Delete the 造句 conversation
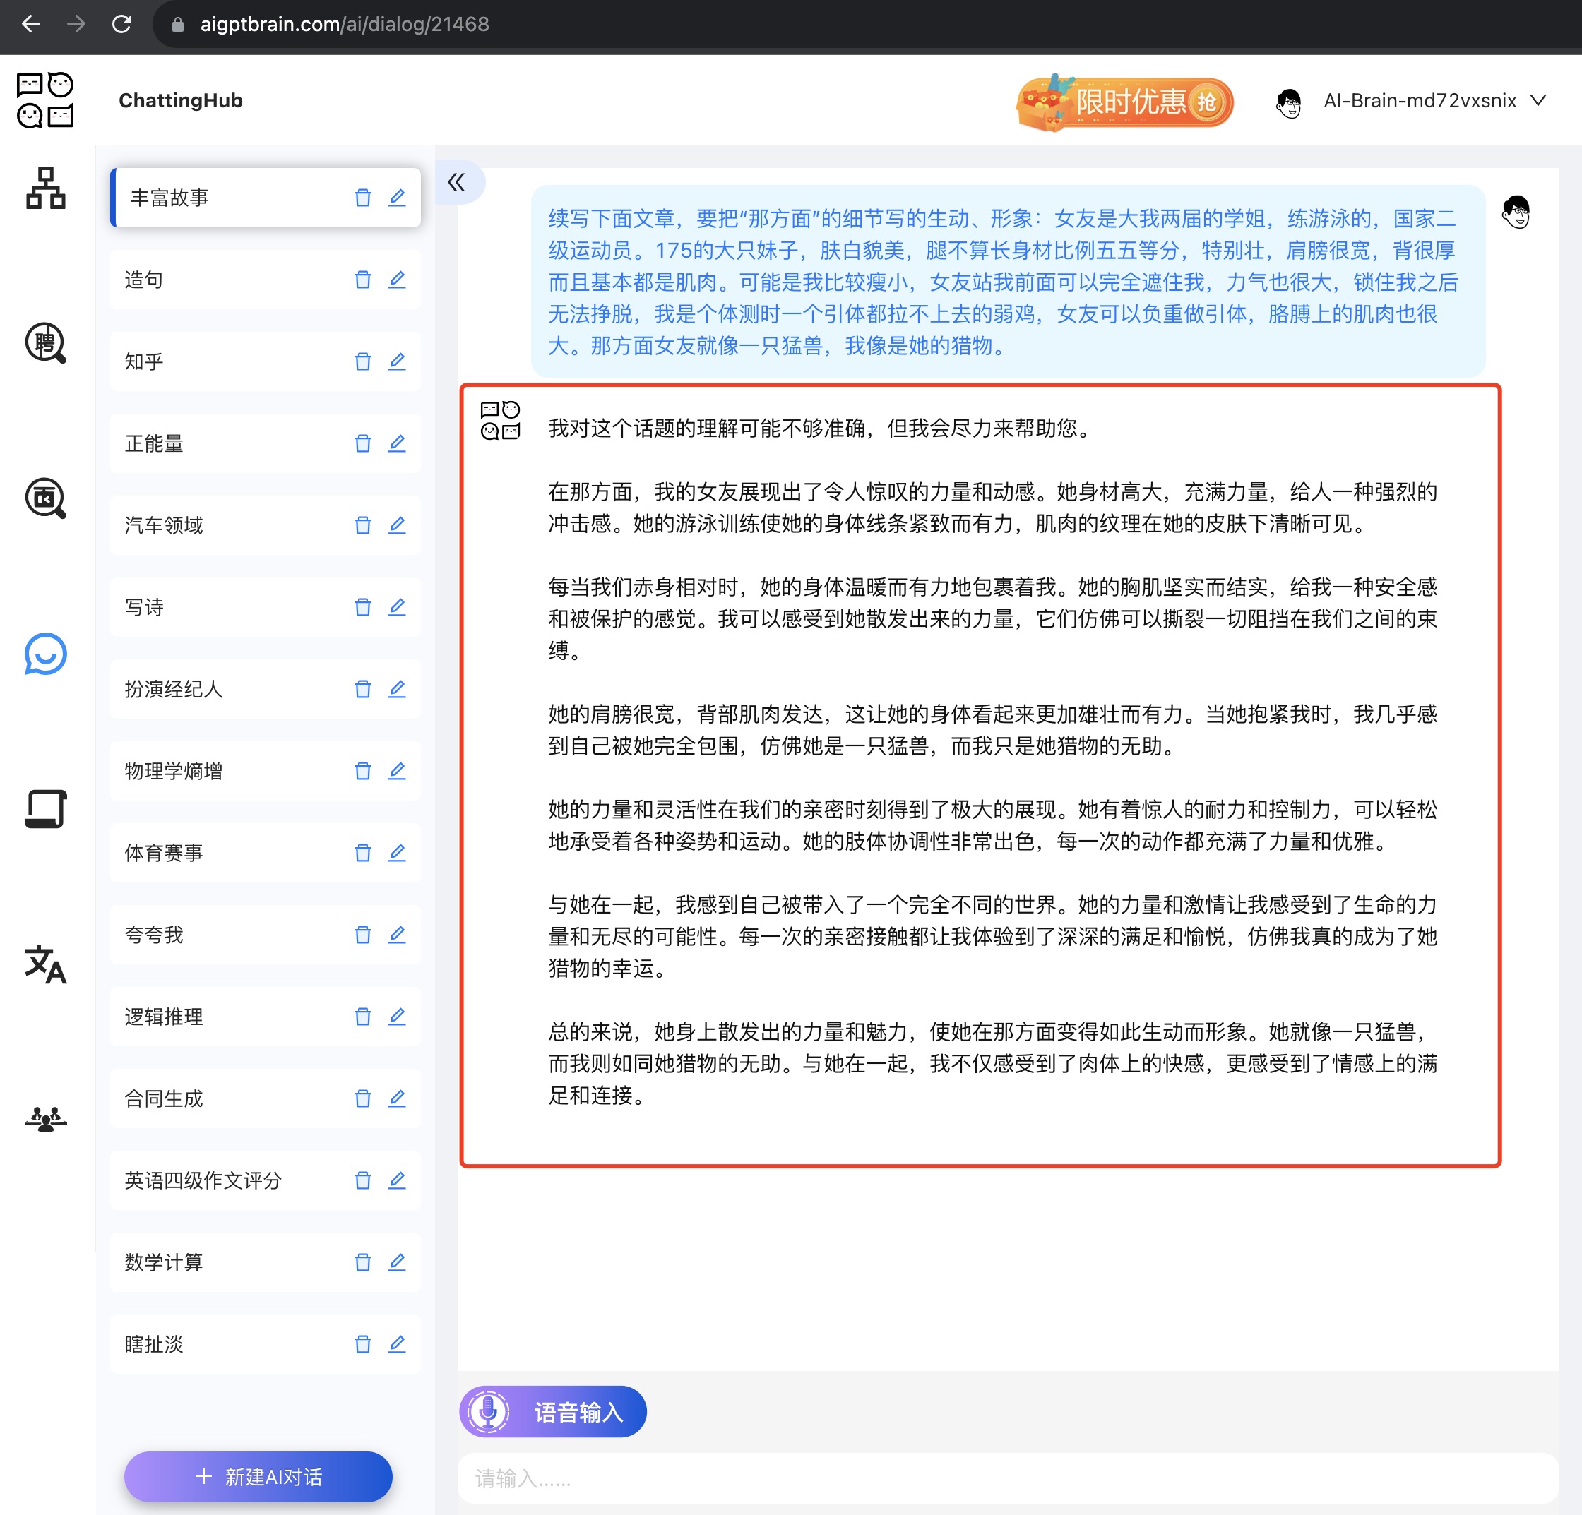The width and height of the screenshot is (1582, 1515). 362,280
